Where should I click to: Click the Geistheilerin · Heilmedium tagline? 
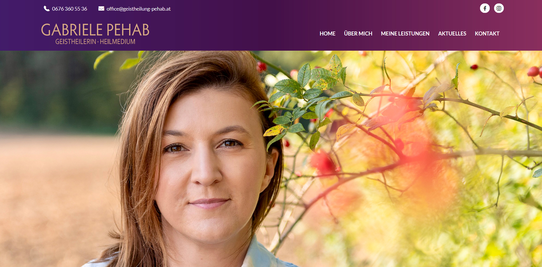95,41
